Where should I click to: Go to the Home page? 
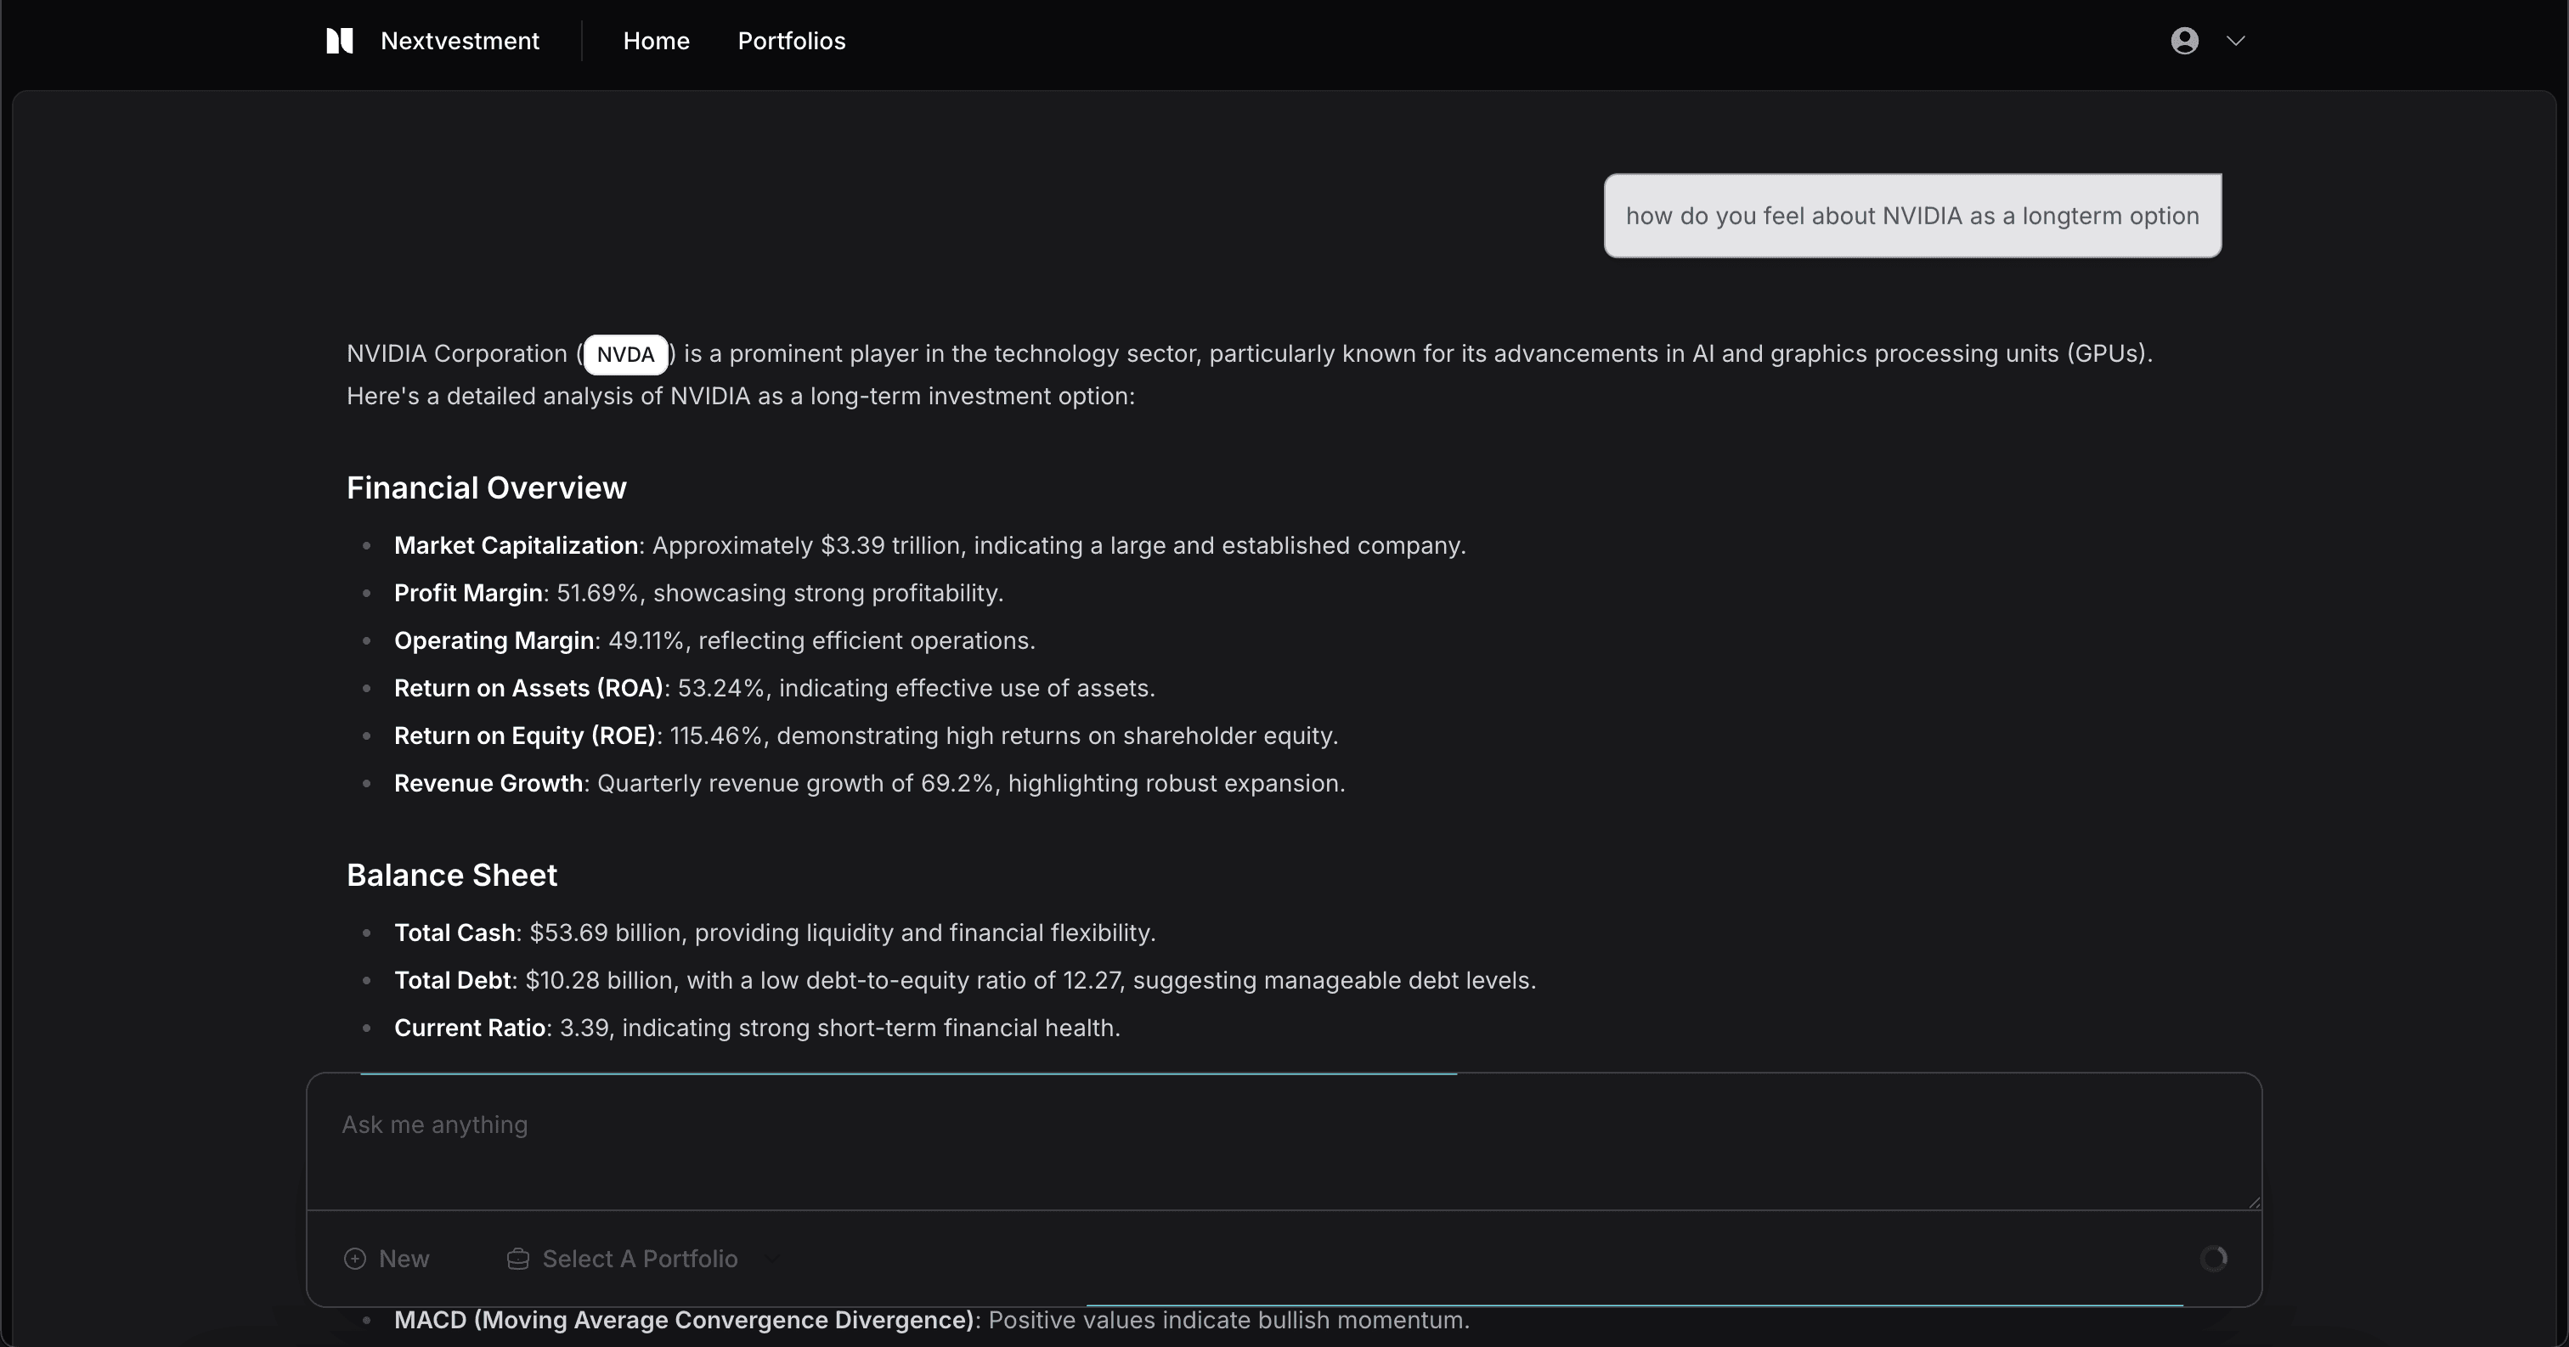(656, 41)
